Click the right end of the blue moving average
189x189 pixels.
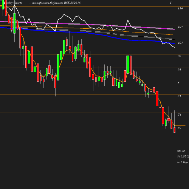(x=174, y=43)
